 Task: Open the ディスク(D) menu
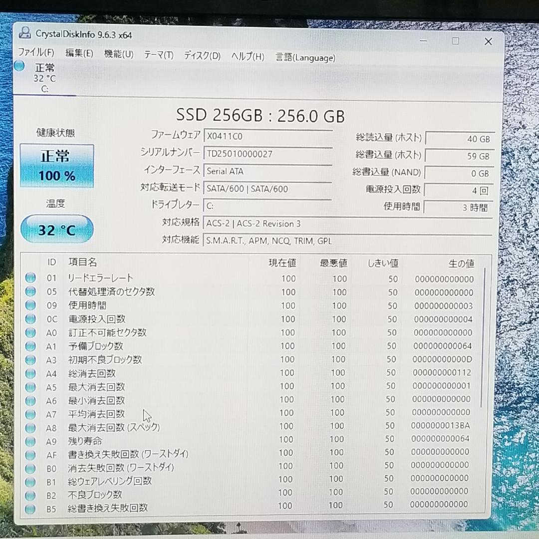201,56
